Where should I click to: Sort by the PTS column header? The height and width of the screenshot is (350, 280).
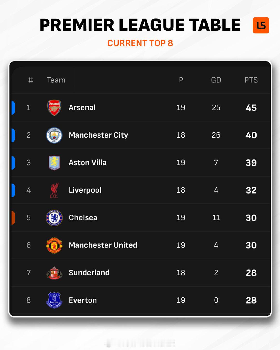(x=251, y=80)
